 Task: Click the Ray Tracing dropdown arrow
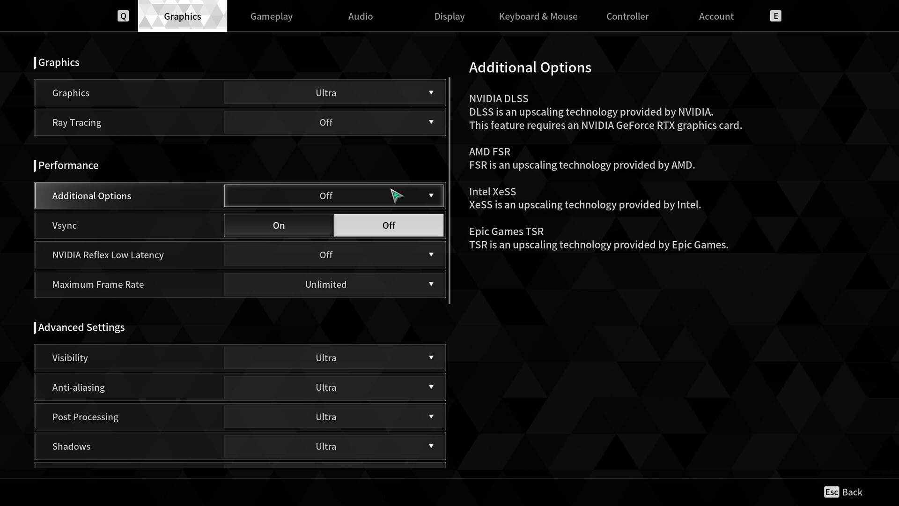coord(431,122)
